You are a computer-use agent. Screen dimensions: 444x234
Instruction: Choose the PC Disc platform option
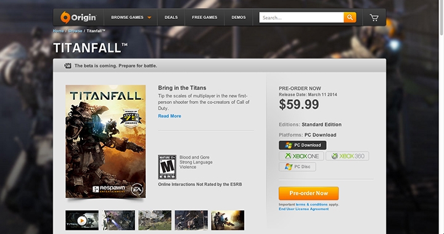point(297,167)
